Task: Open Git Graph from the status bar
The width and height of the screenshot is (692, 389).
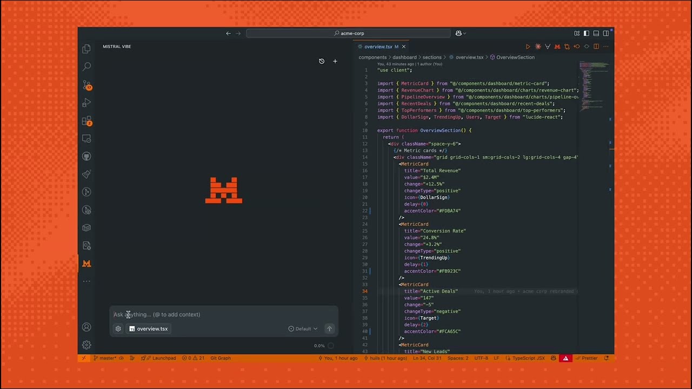Action: 221,358
